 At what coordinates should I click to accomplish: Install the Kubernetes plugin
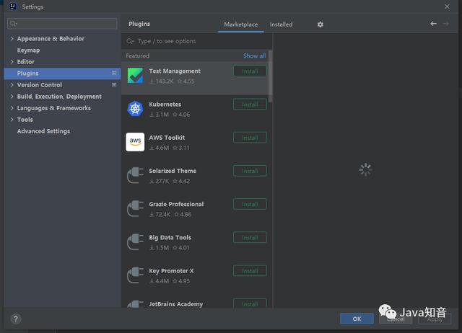point(250,105)
